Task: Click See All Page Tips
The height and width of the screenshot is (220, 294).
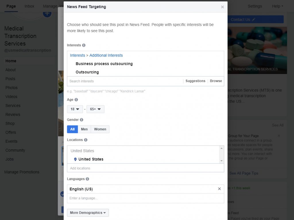Action: click(x=244, y=173)
